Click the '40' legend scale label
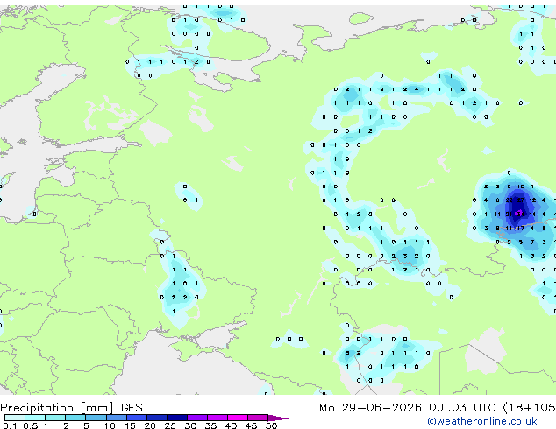The image size is (556, 429). tap(231, 425)
